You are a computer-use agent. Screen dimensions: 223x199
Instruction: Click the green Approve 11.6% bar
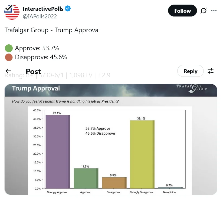[86, 178]
